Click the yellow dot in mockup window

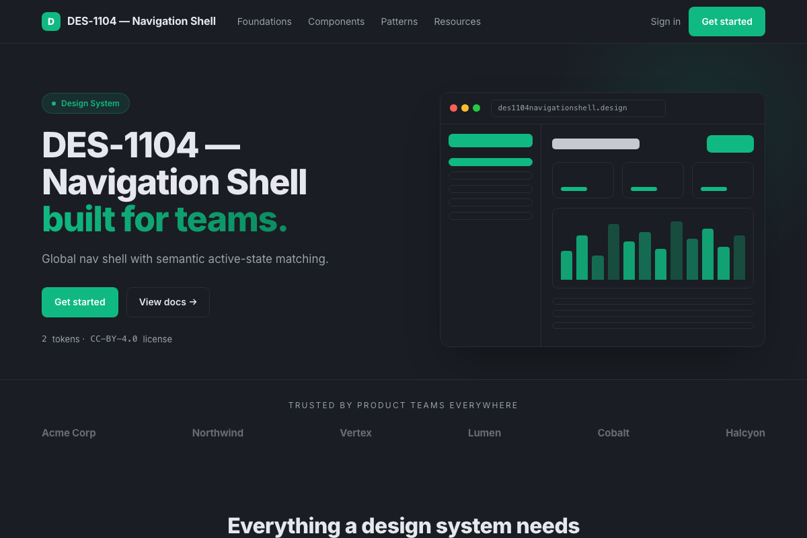tap(465, 108)
